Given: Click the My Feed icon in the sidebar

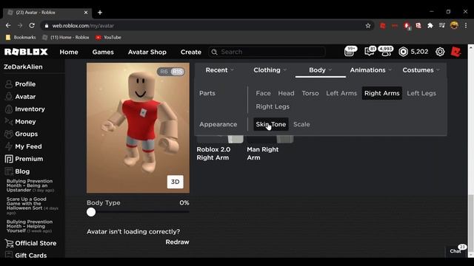Looking at the screenshot, I should tap(9, 146).
